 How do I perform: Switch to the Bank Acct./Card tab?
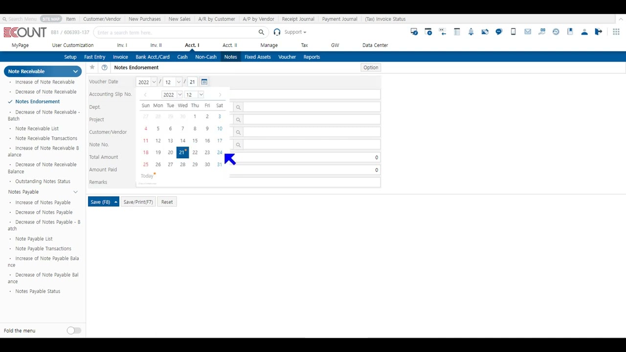(x=153, y=57)
